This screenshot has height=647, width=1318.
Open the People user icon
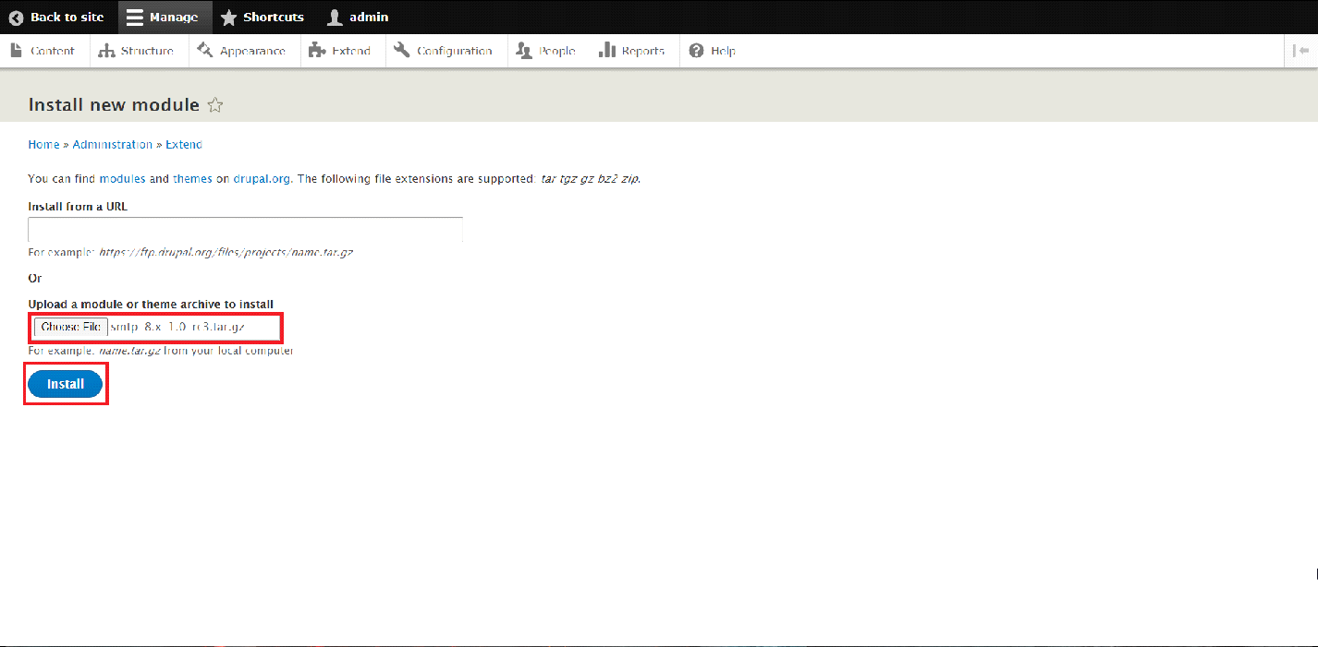524,51
